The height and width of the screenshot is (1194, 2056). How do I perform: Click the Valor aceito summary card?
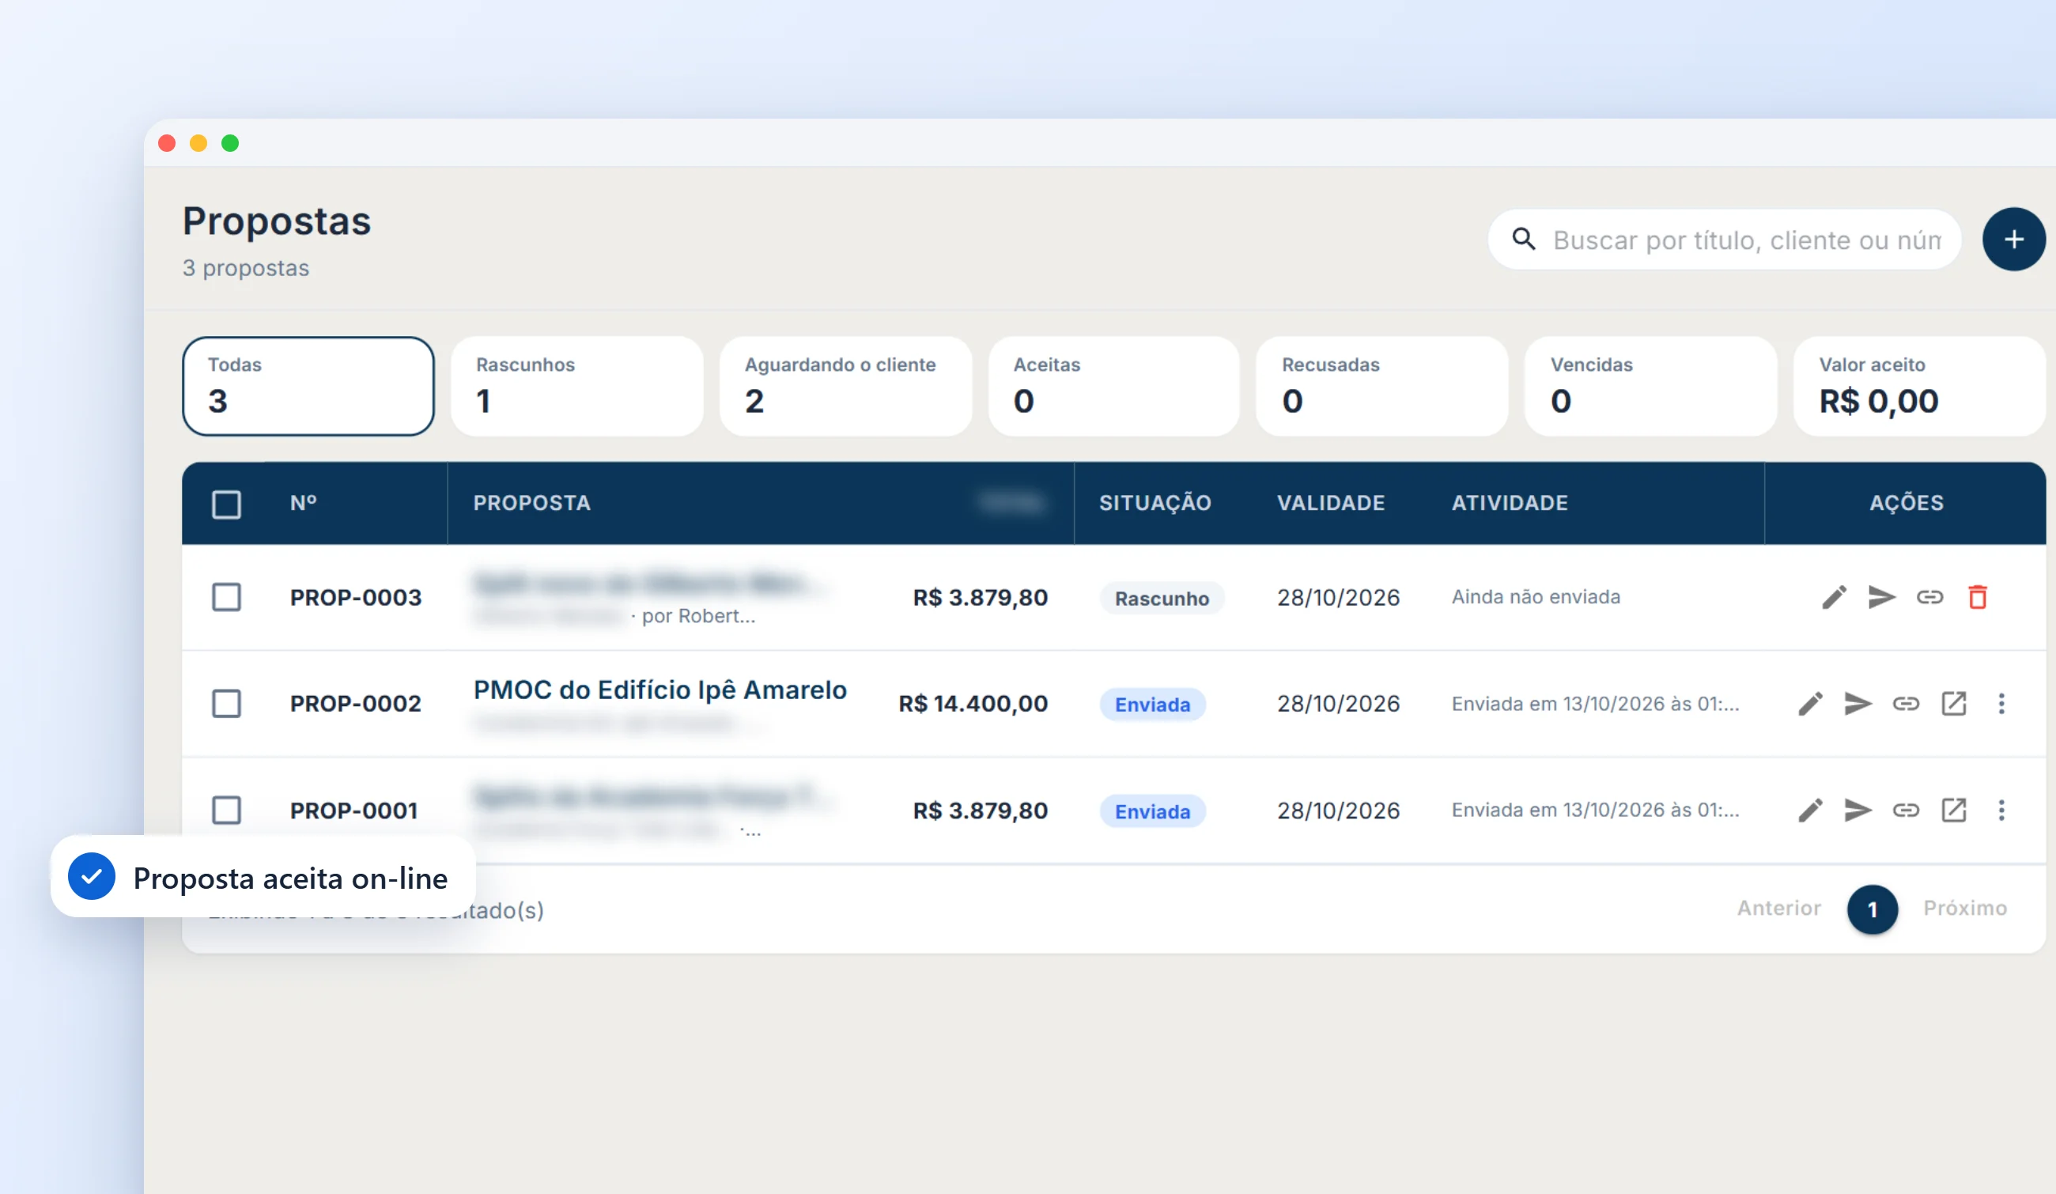1919,387
